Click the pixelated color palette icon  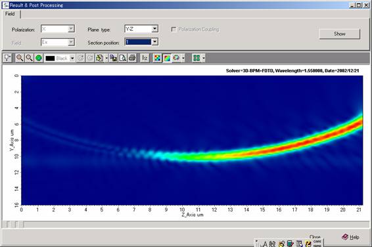point(157,58)
